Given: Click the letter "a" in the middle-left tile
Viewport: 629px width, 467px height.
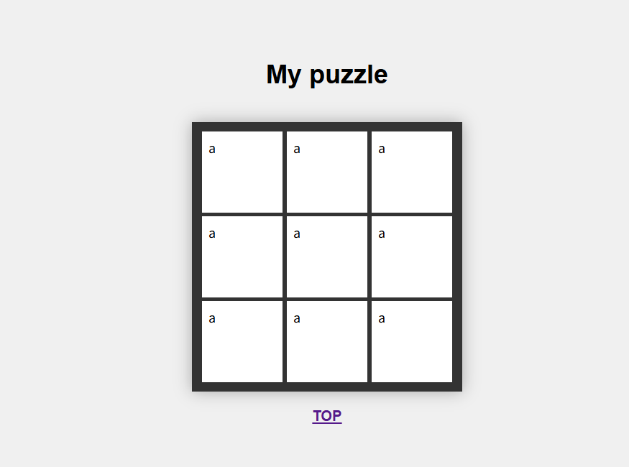Looking at the screenshot, I should point(212,234).
